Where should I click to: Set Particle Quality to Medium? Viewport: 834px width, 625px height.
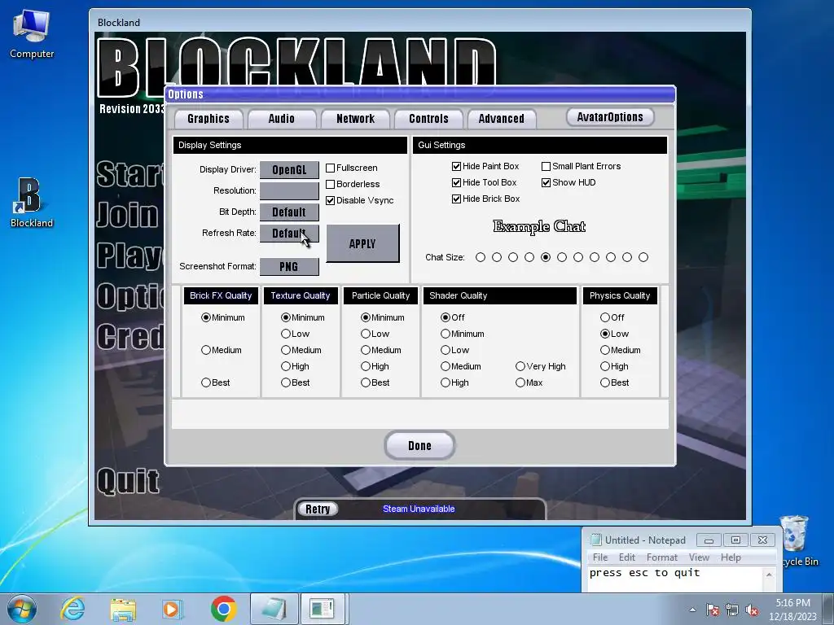pos(366,350)
